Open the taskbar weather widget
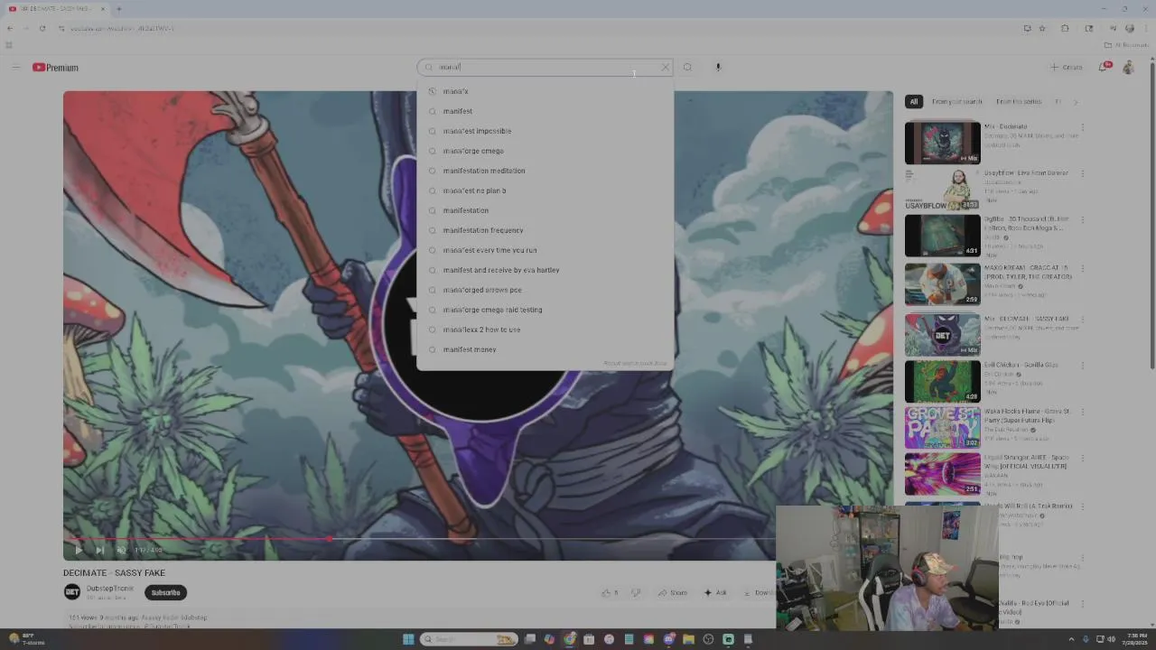1156x650 pixels. point(27,639)
